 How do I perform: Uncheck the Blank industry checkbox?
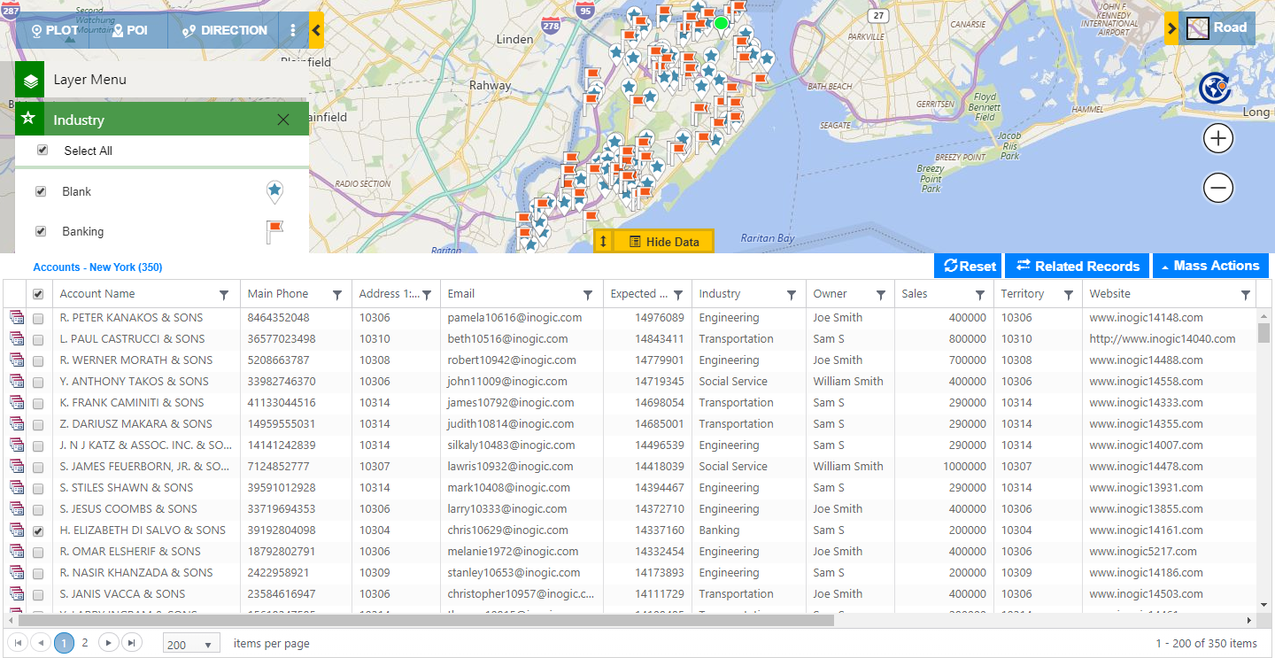(41, 191)
